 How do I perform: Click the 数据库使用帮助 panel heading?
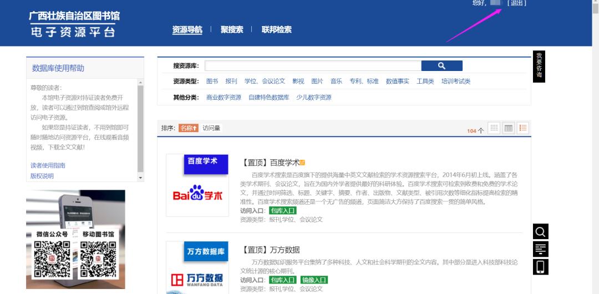pyautogui.click(x=58, y=68)
